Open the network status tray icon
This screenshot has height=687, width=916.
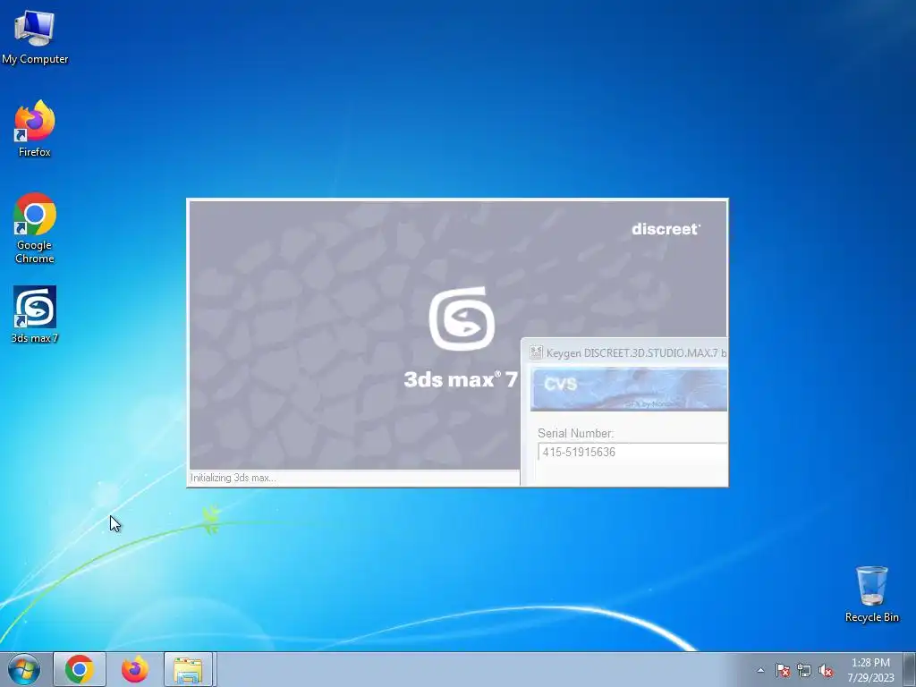point(804,670)
